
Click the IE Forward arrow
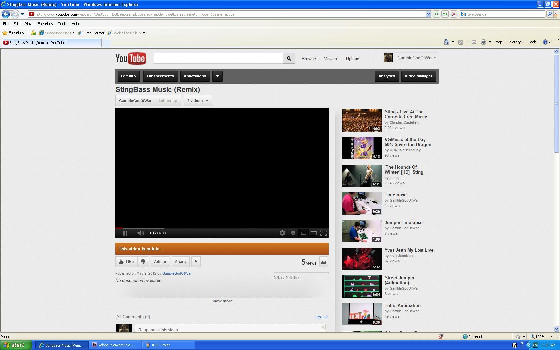(15, 14)
